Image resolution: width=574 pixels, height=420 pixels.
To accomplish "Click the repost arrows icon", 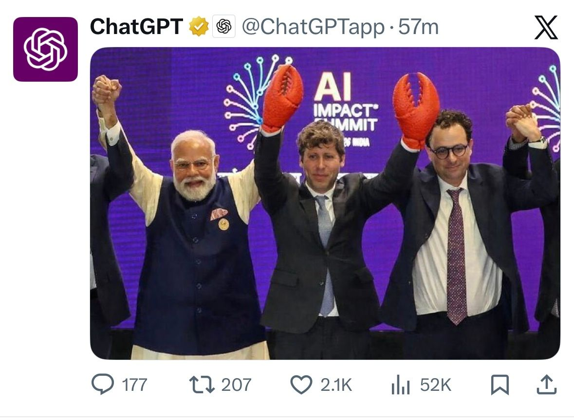I will click(x=202, y=385).
